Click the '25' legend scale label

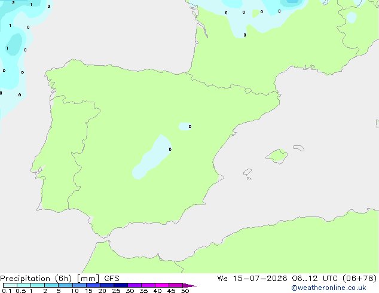coord(116,291)
